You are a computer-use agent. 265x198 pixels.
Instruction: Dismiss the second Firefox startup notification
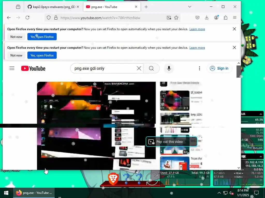(x=234, y=47)
